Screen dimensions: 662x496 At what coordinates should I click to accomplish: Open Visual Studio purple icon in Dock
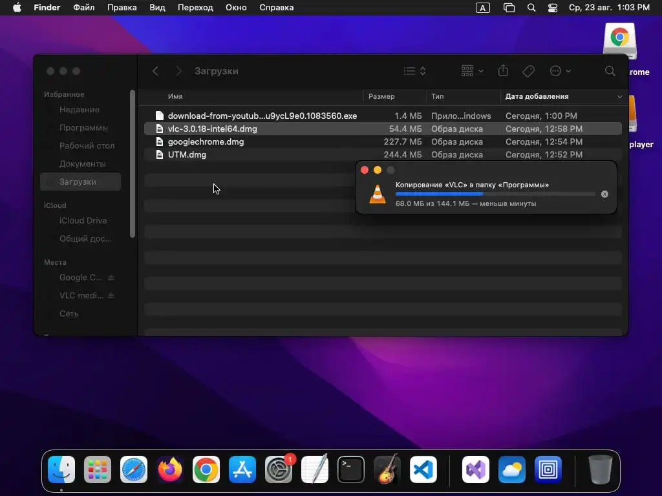[x=476, y=470]
